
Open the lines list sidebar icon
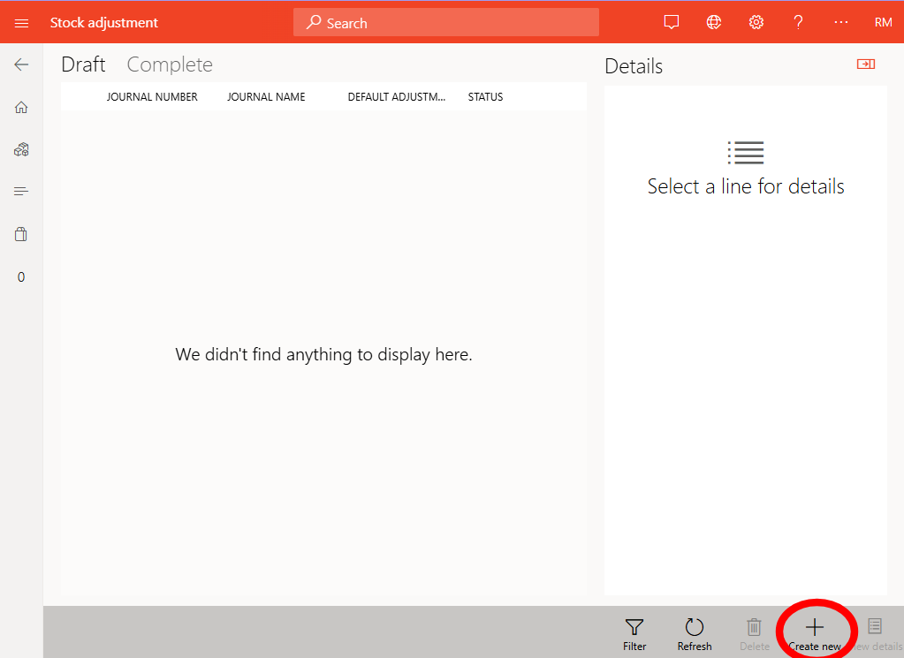click(x=21, y=192)
